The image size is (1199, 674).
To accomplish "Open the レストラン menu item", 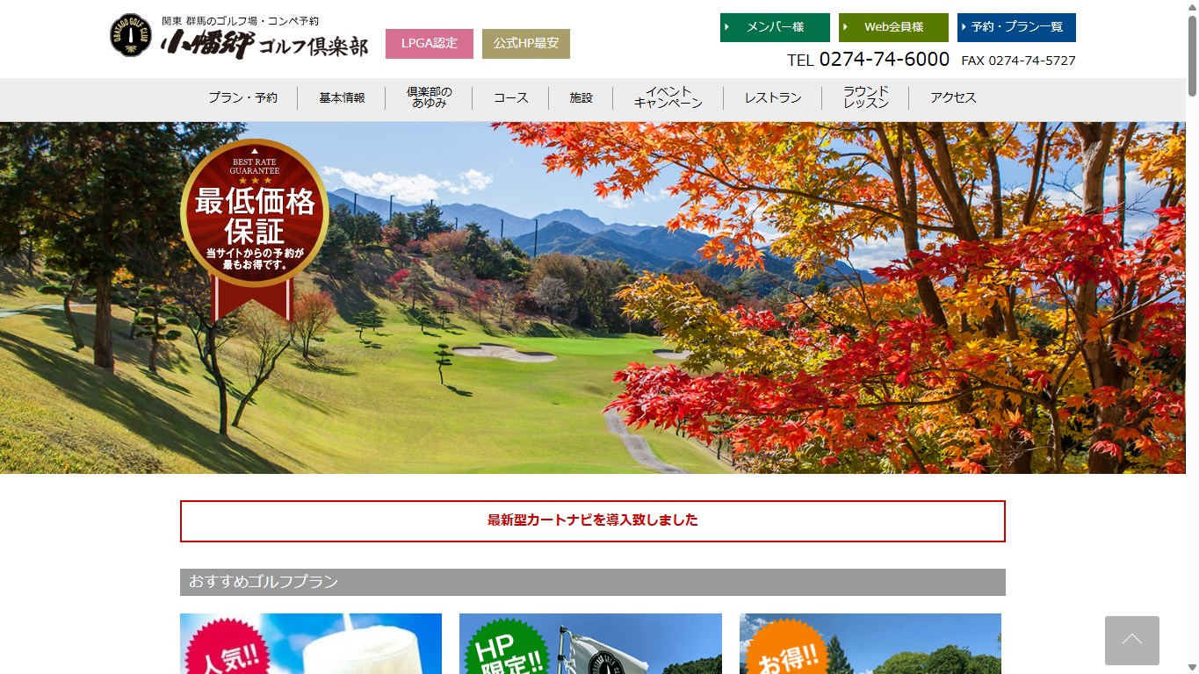I will coord(773,98).
